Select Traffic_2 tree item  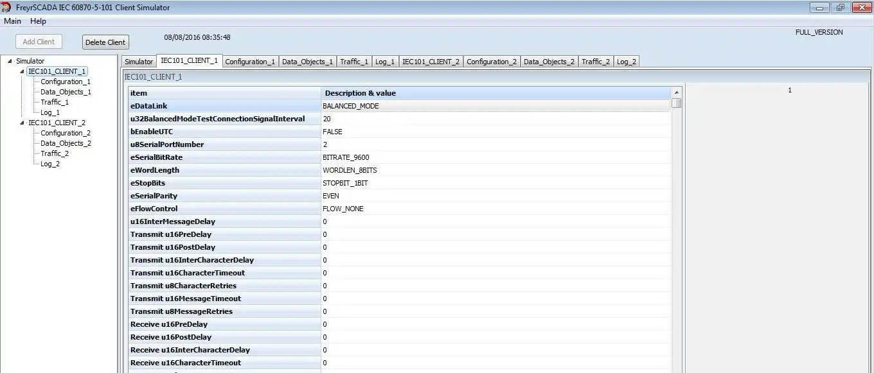55,153
